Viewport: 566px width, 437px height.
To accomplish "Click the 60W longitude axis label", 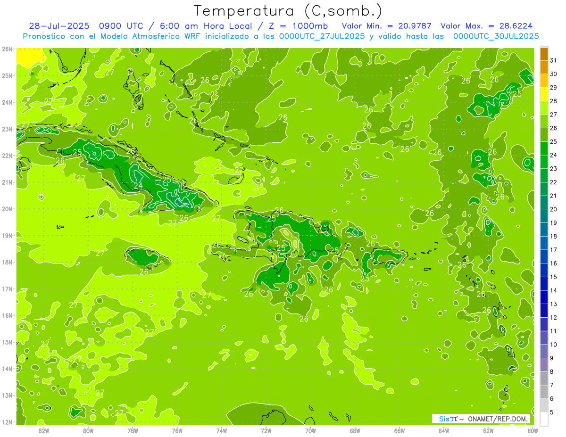I will (x=533, y=430).
